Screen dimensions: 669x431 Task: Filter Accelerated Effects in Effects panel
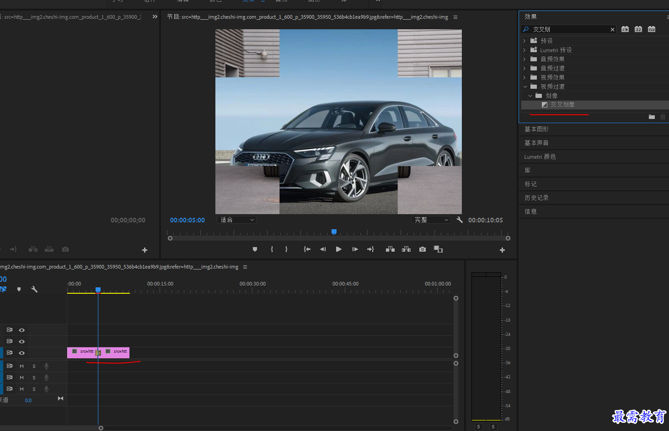625,29
